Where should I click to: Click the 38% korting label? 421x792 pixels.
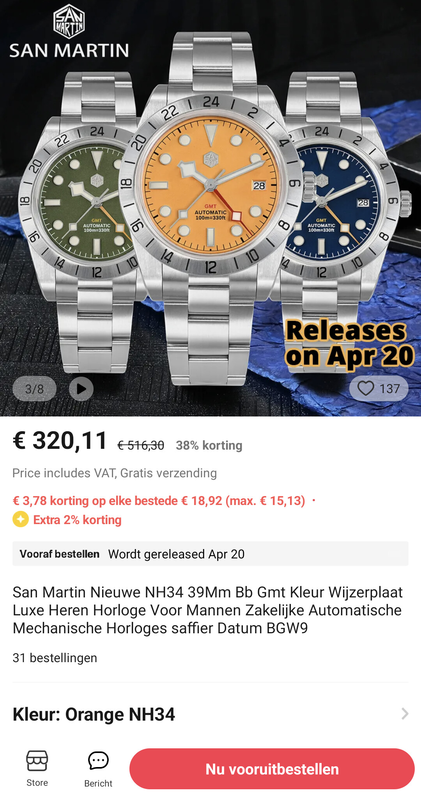click(x=209, y=445)
